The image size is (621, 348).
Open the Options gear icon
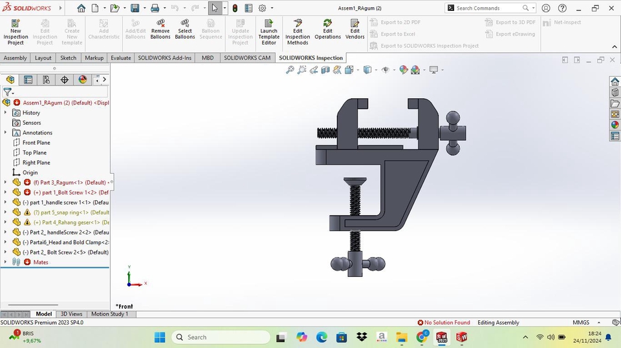[x=262, y=8]
